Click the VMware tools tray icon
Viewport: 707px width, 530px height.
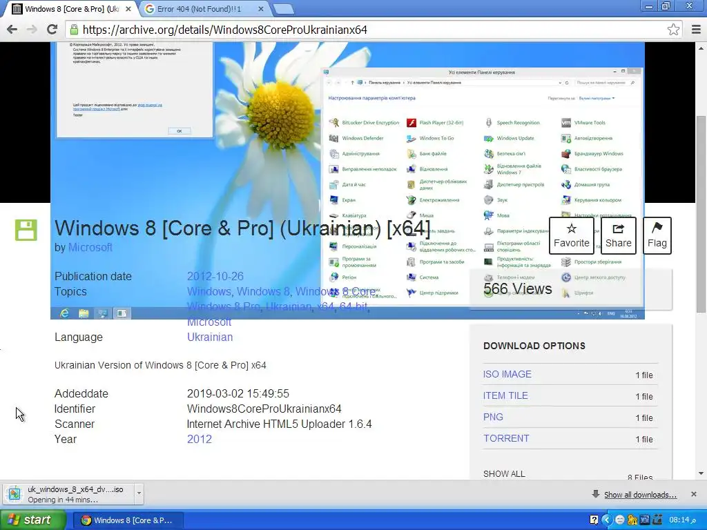tap(645, 520)
